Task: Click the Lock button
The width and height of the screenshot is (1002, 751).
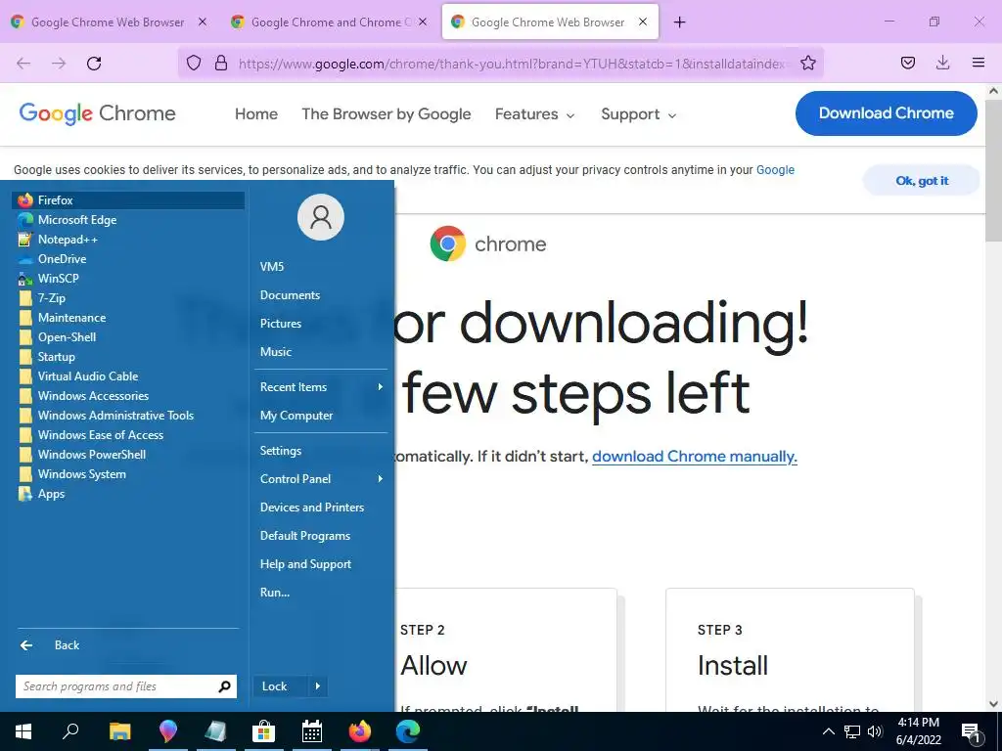Action: click(x=281, y=686)
